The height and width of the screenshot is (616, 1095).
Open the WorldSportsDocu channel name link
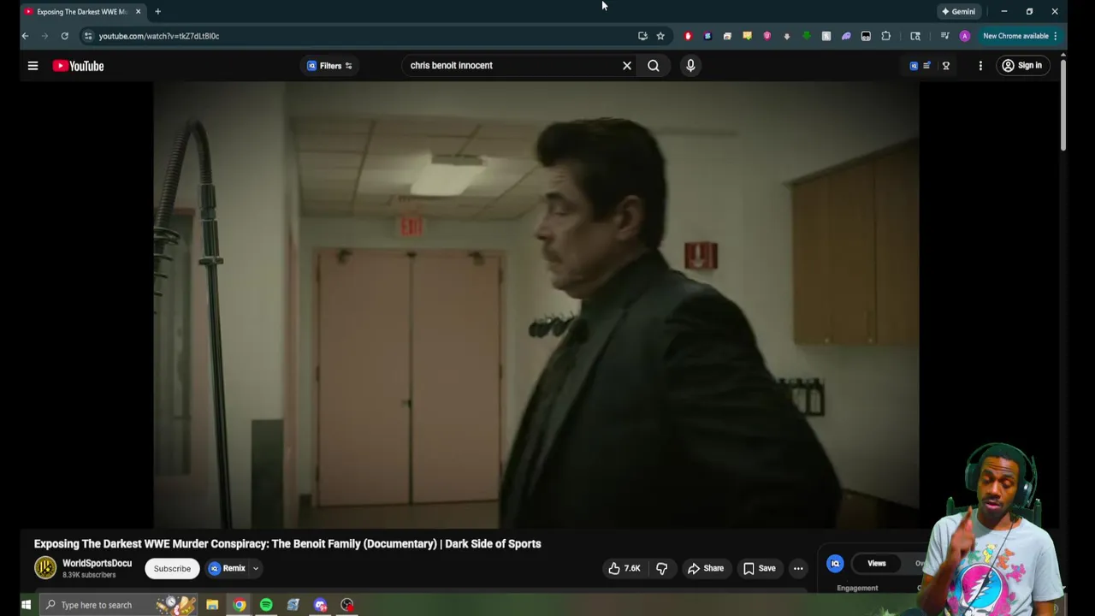97,563
